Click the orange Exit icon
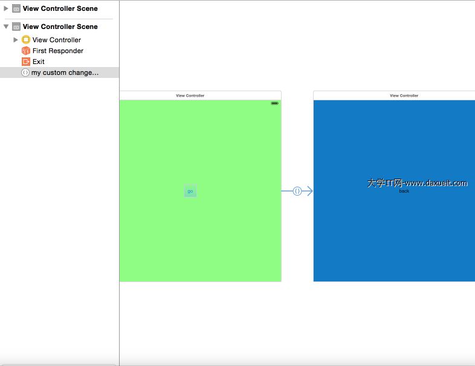This screenshot has height=366, width=475. 26,62
